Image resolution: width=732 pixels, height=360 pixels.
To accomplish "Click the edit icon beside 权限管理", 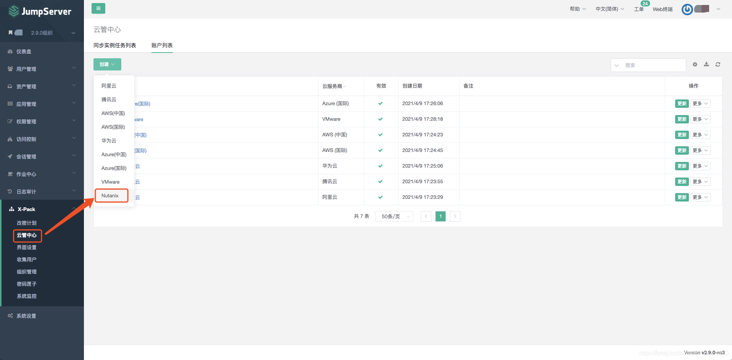I will tap(10, 122).
